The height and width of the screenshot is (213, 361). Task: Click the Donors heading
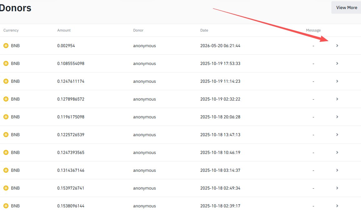click(15, 8)
